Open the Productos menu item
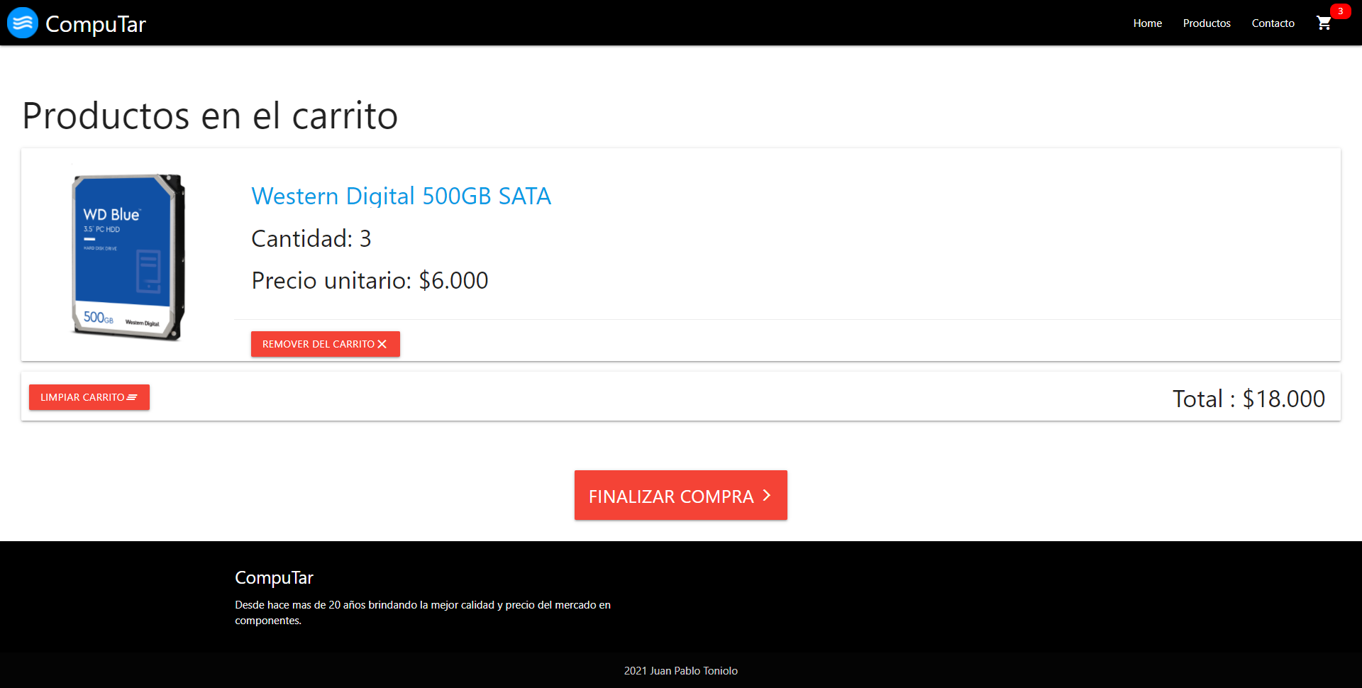 1207,23
